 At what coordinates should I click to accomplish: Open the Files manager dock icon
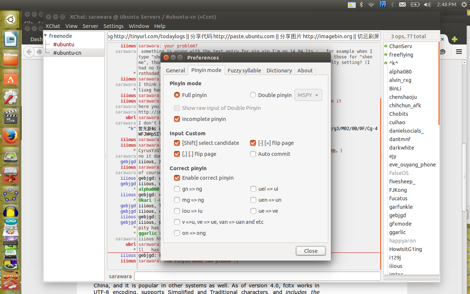11,58
